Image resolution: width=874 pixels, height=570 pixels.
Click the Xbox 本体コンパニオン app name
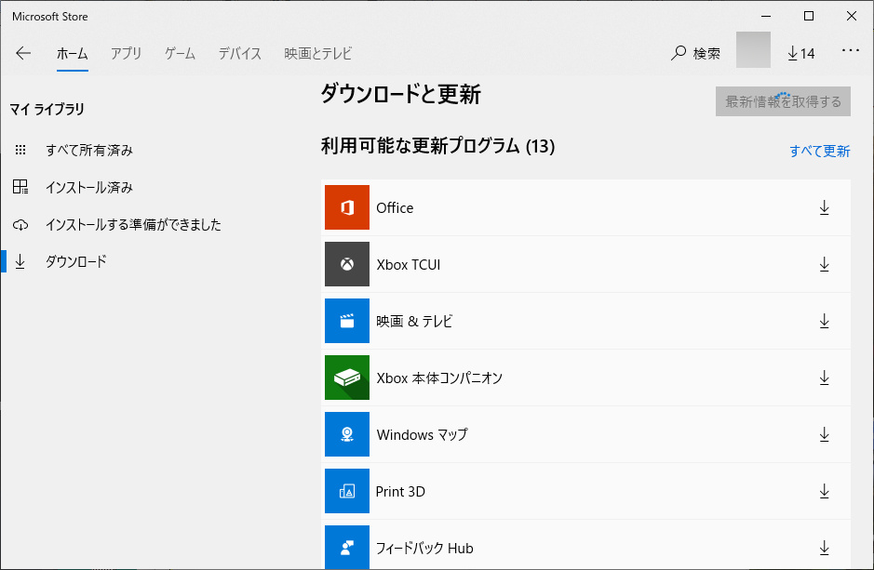[439, 378]
